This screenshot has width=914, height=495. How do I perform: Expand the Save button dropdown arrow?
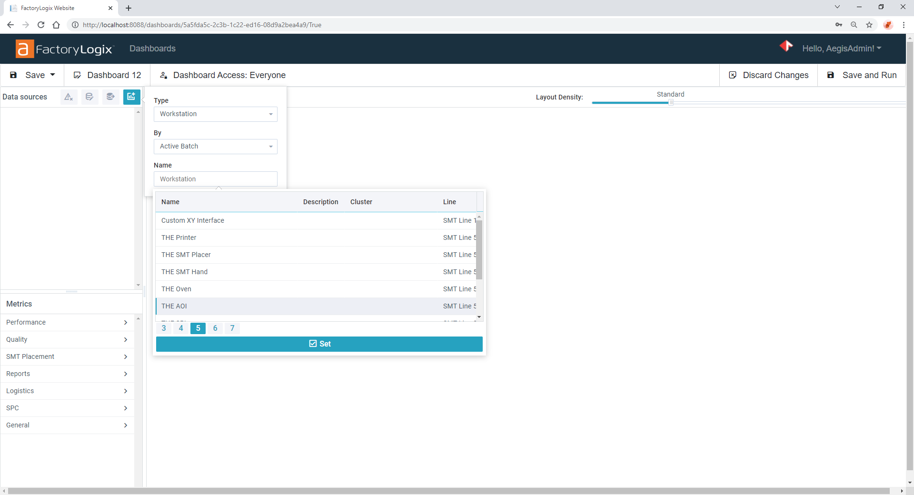(x=51, y=75)
